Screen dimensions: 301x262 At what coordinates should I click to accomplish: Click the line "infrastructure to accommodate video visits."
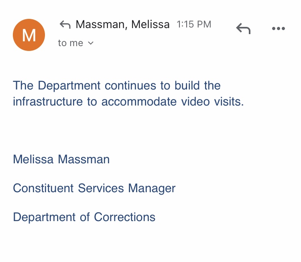[x=128, y=102]
